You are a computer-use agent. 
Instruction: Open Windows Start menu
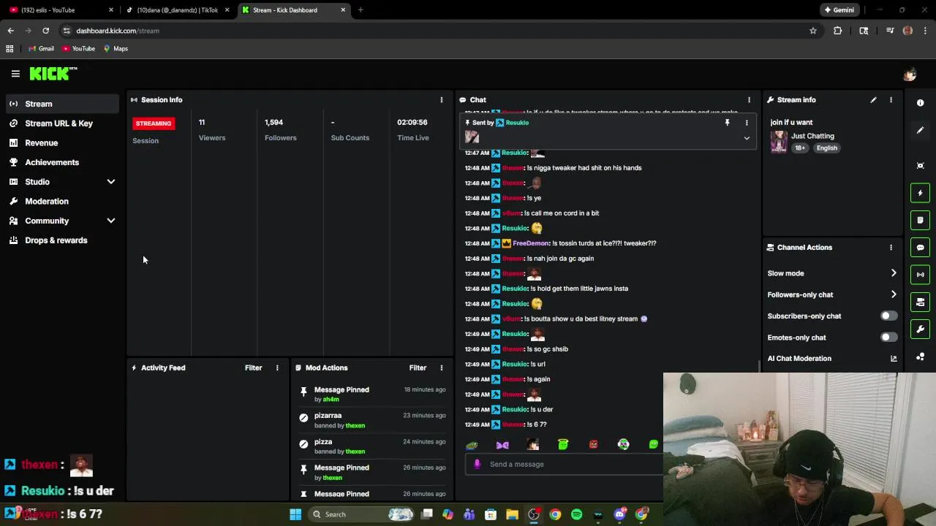point(295,514)
